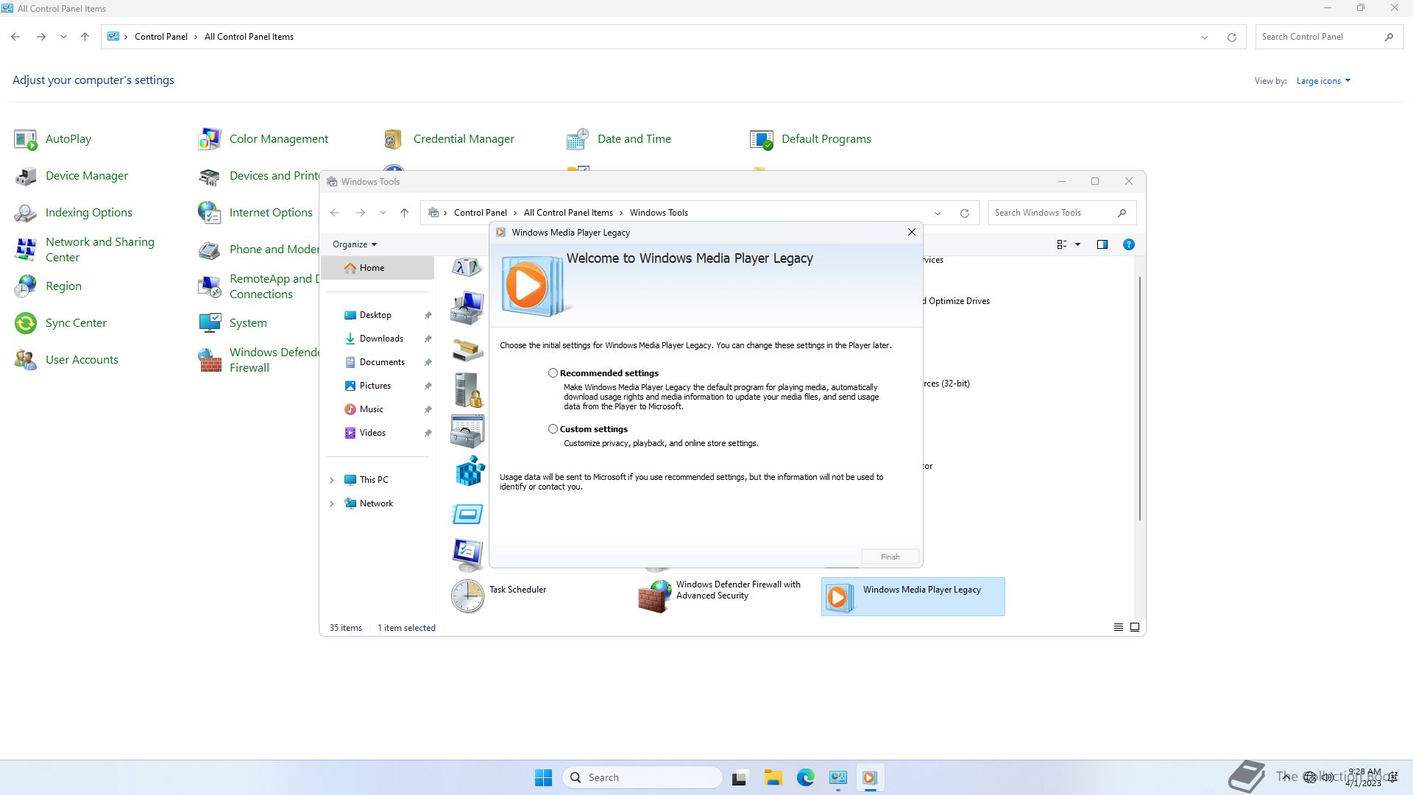The image size is (1413, 795).
Task: Click Finish button in Media Player setup
Action: [x=890, y=556]
